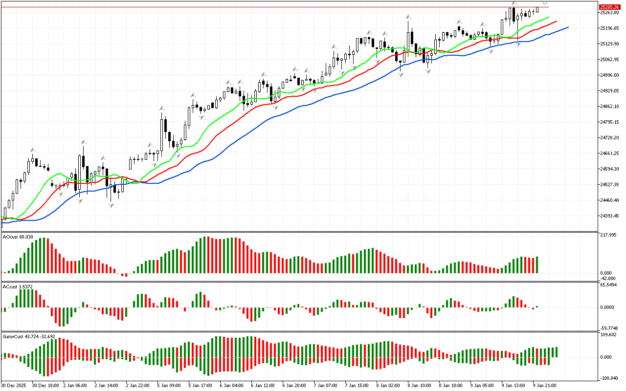The width and height of the screenshot is (626, 391).
Task: Select the AOcust 88.030 indicator label
Action: click(18, 237)
